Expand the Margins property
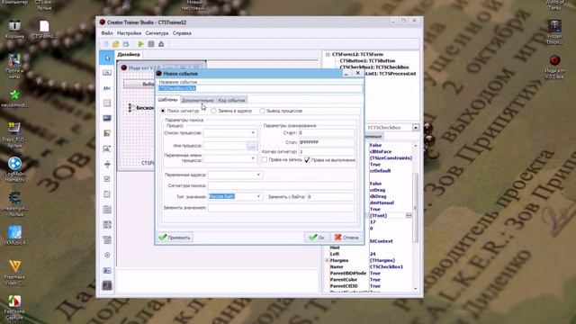Image resolution: width=576 pixels, height=324 pixels. [x=327, y=260]
